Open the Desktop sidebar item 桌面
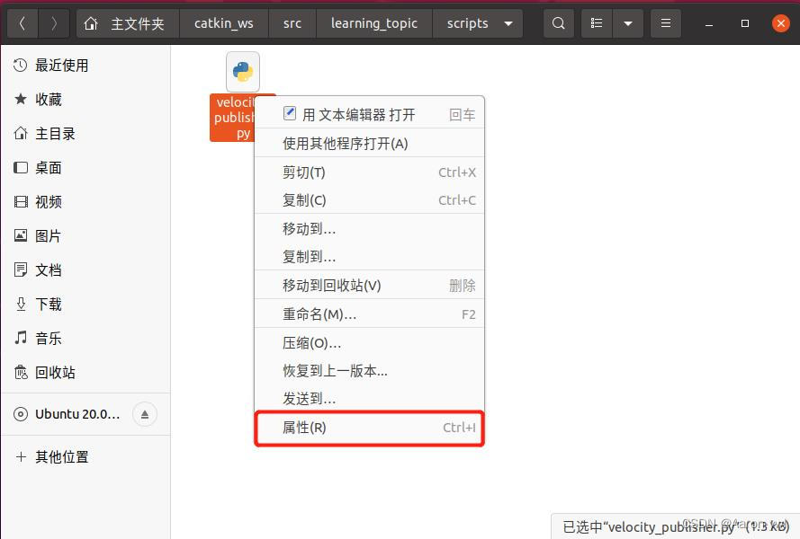800x539 pixels. [85, 168]
